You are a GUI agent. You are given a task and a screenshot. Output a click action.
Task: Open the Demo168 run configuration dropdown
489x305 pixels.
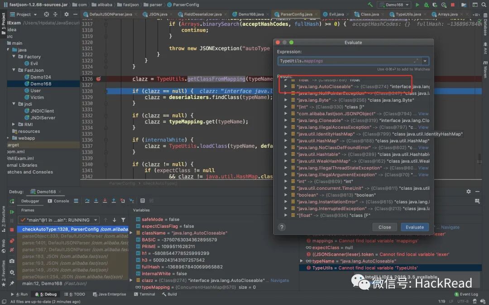[394, 5]
